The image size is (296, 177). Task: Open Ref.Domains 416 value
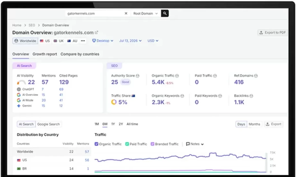tap(239, 82)
